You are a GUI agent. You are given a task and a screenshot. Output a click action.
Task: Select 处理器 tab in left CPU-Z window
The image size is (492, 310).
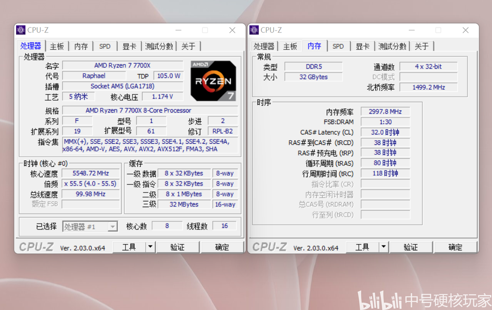pyautogui.click(x=31, y=46)
